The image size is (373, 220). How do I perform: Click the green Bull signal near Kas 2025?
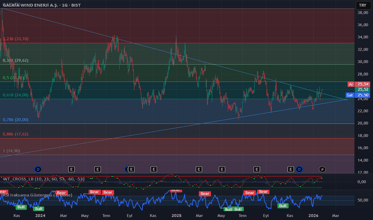tap(283, 206)
